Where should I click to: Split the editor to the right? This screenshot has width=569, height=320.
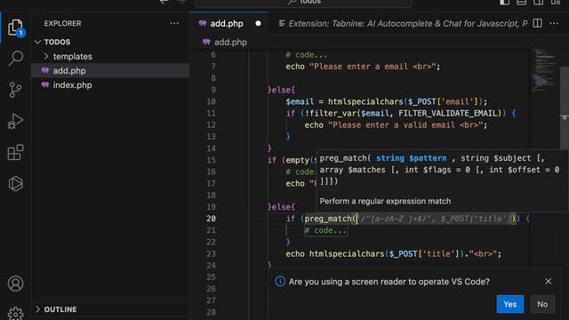[537, 23]
